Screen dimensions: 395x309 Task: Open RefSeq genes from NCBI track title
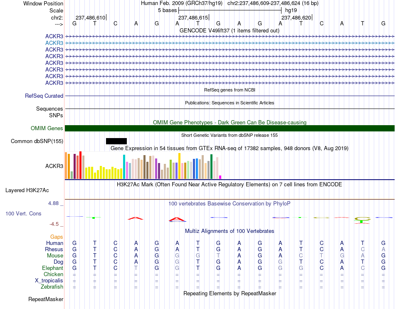pos(230,90)
